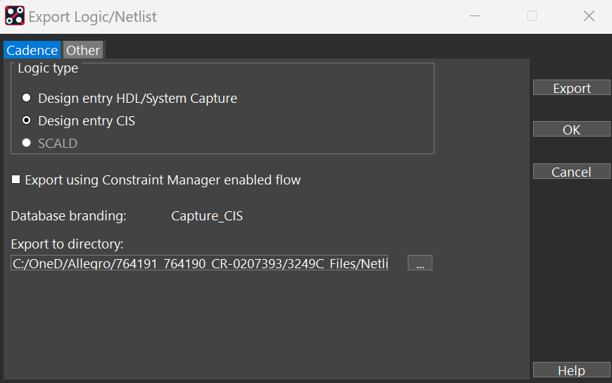Select Design entry CIS radio button
Viewport: 612px width, 383px height.
click(x=27, y=120)
